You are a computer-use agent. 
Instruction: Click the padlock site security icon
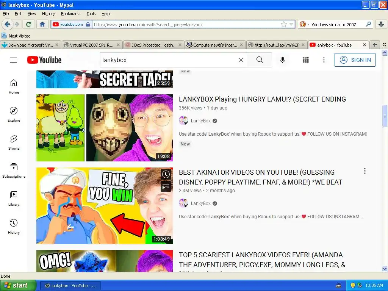[88, 24]
